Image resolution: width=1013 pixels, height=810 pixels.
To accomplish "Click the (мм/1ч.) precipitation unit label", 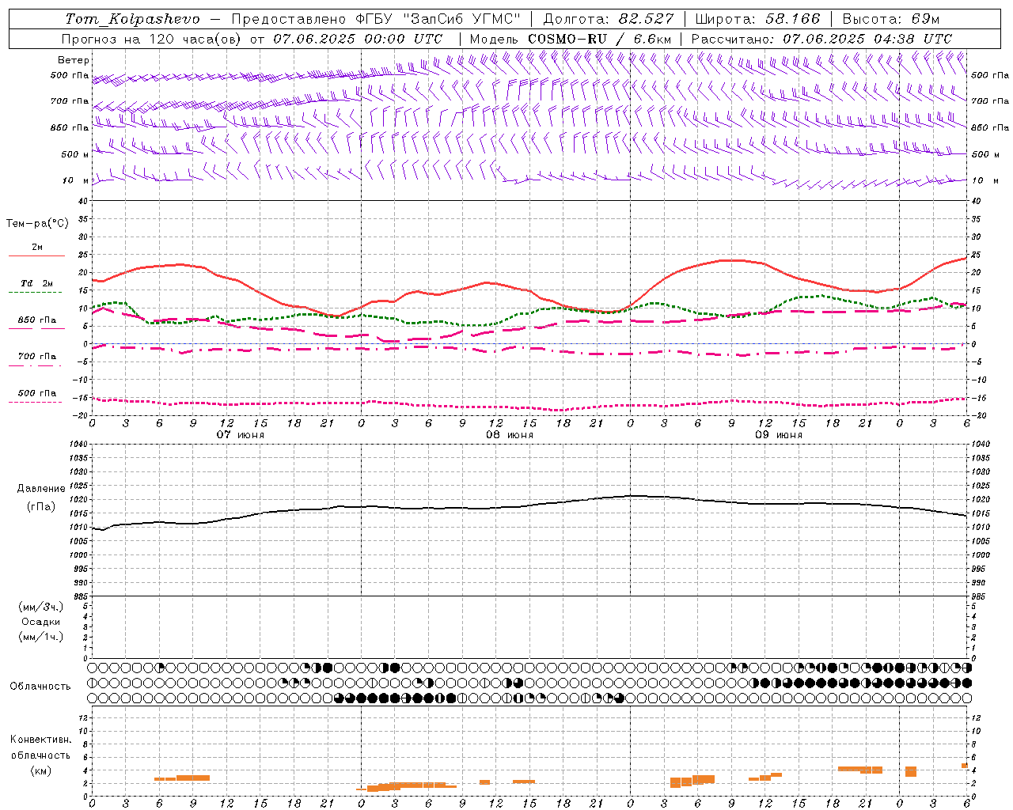I will tap(41, 637).
